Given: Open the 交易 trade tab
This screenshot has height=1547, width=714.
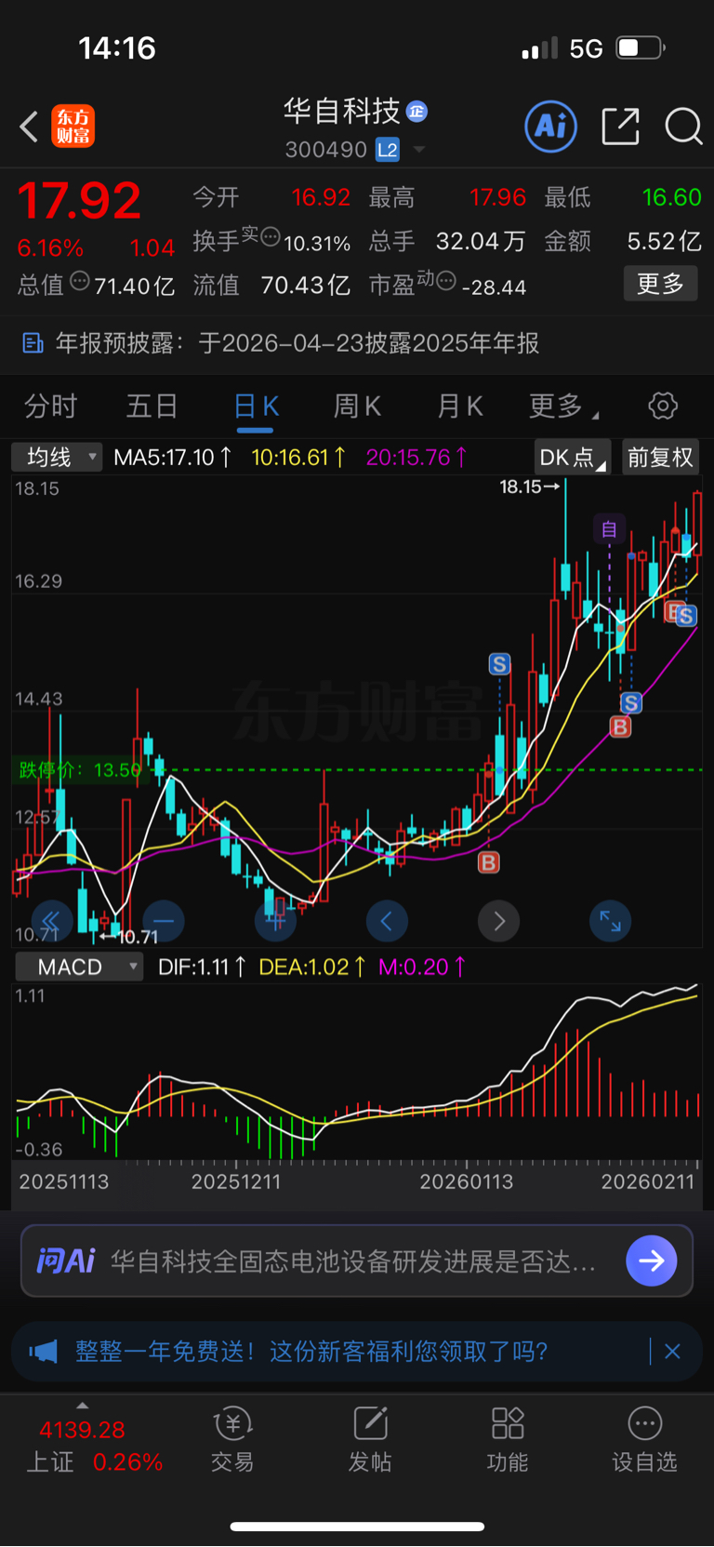Looking at the screenshot, I should point(232,1440).
